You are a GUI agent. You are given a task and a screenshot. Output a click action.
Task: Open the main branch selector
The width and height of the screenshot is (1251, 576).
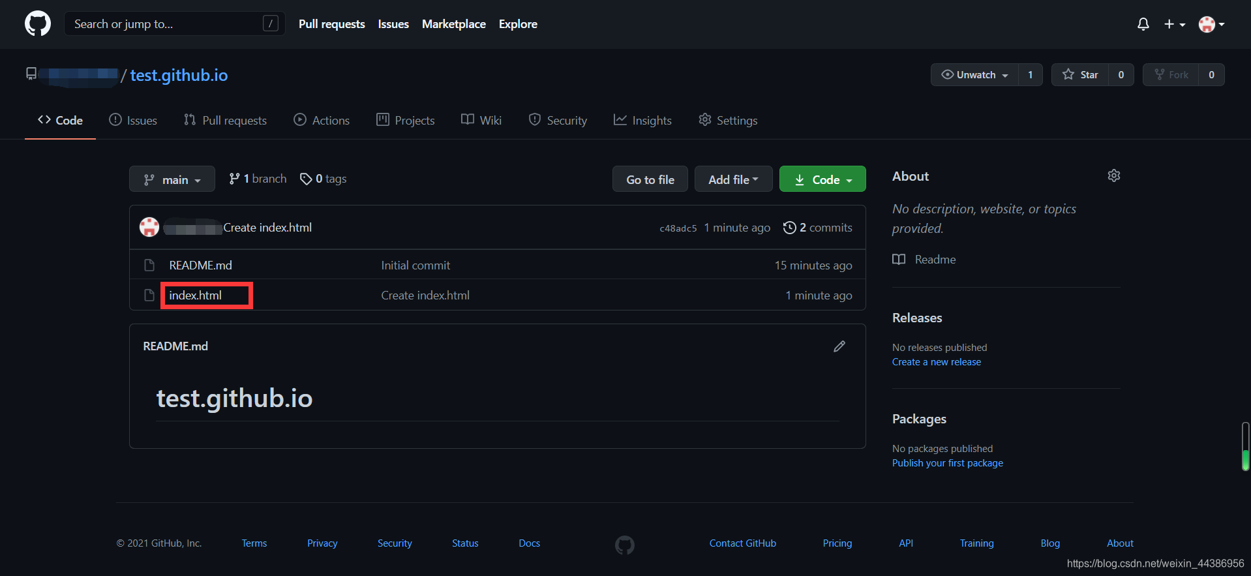pos(172,179)
